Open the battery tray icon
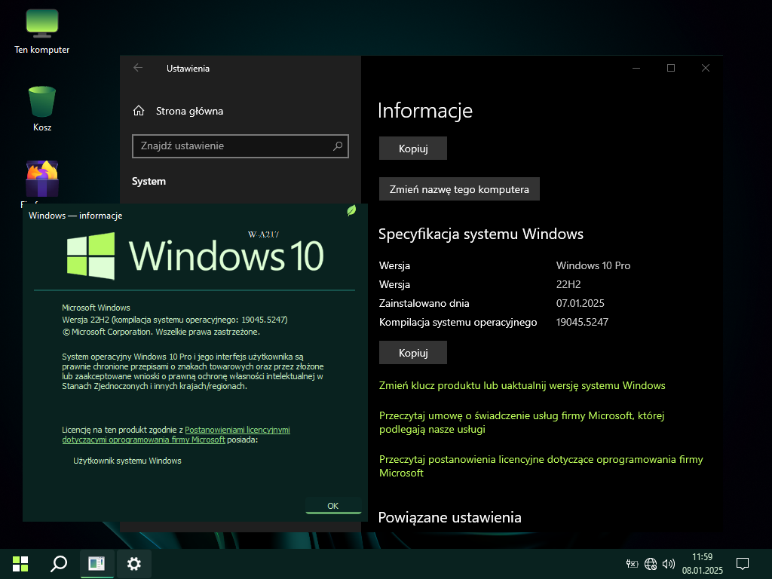 [632, 563]
